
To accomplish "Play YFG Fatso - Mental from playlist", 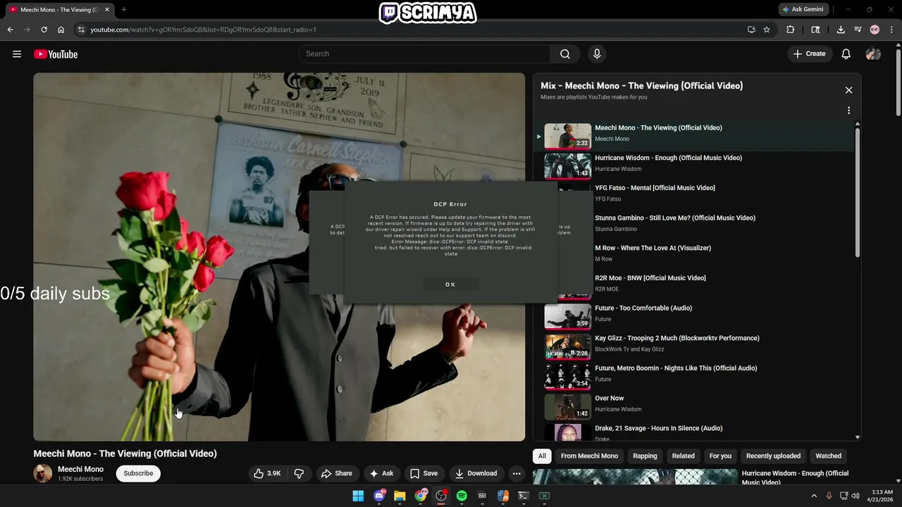I will (694, 196).
